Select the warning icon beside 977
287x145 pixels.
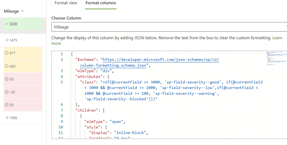tap(7, 53)
